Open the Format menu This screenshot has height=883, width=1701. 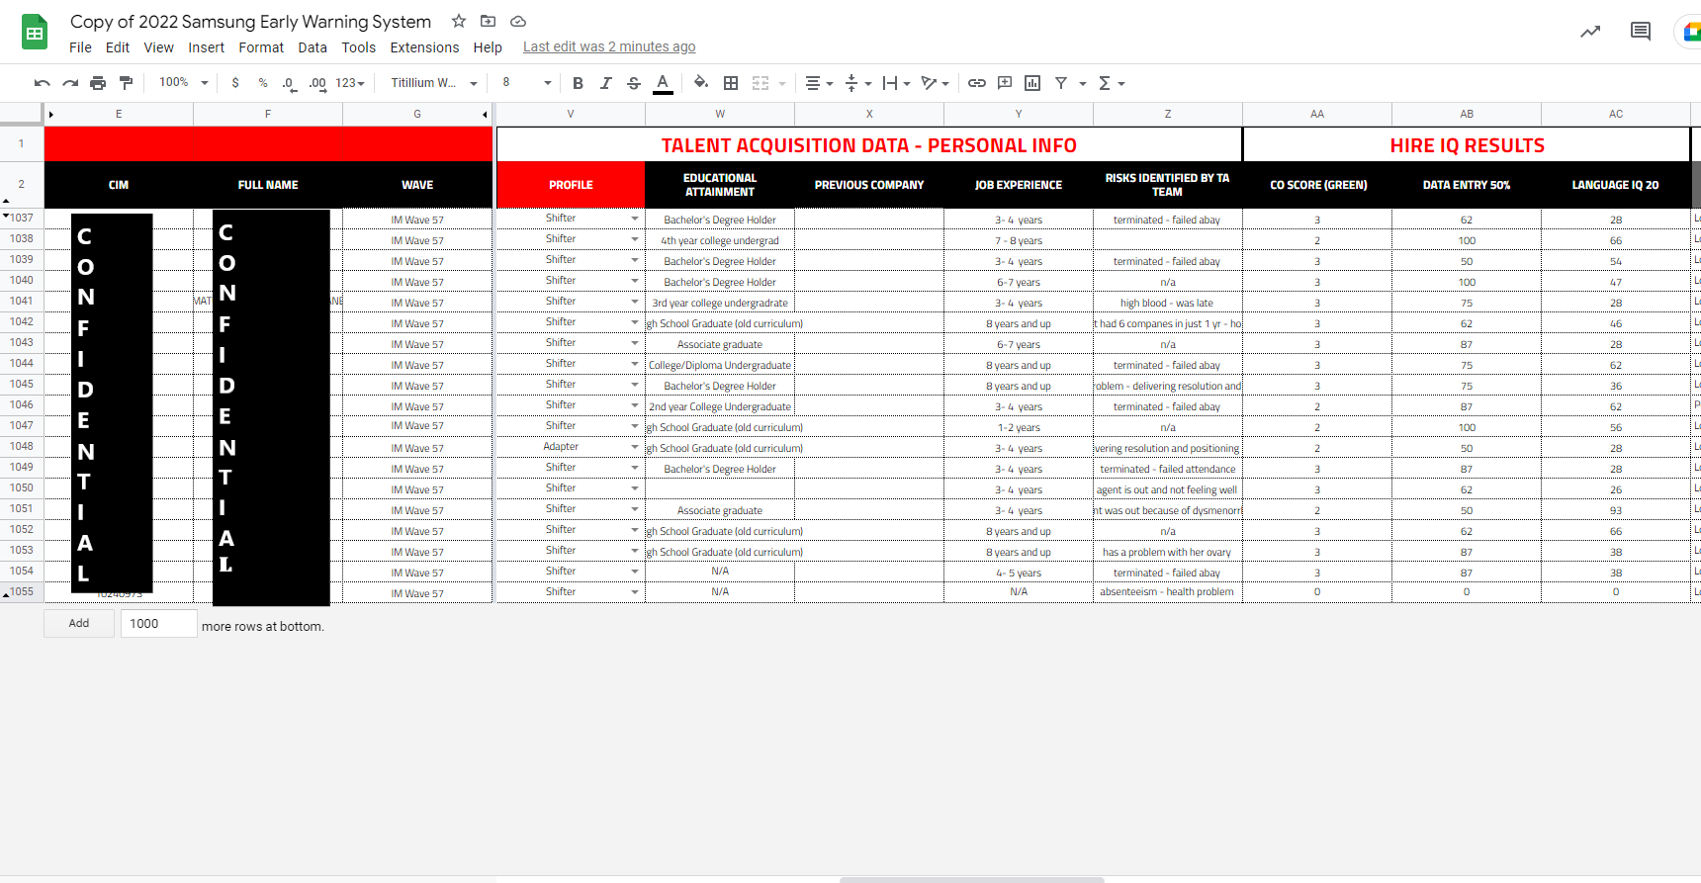point(261,47)
